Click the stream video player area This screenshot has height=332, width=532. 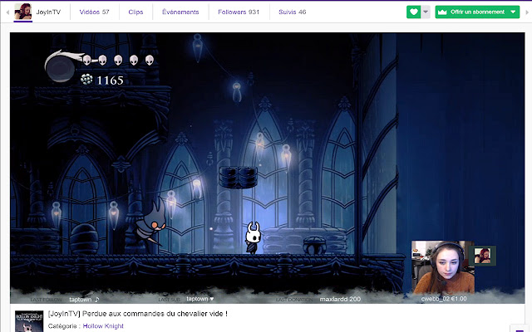pyautogui.click(x=268, y=168)
